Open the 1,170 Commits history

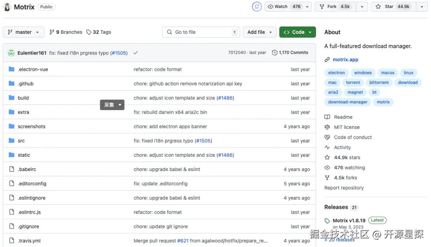pos(290,53)
